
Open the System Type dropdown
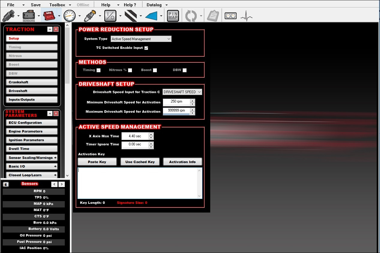point(141,39)
